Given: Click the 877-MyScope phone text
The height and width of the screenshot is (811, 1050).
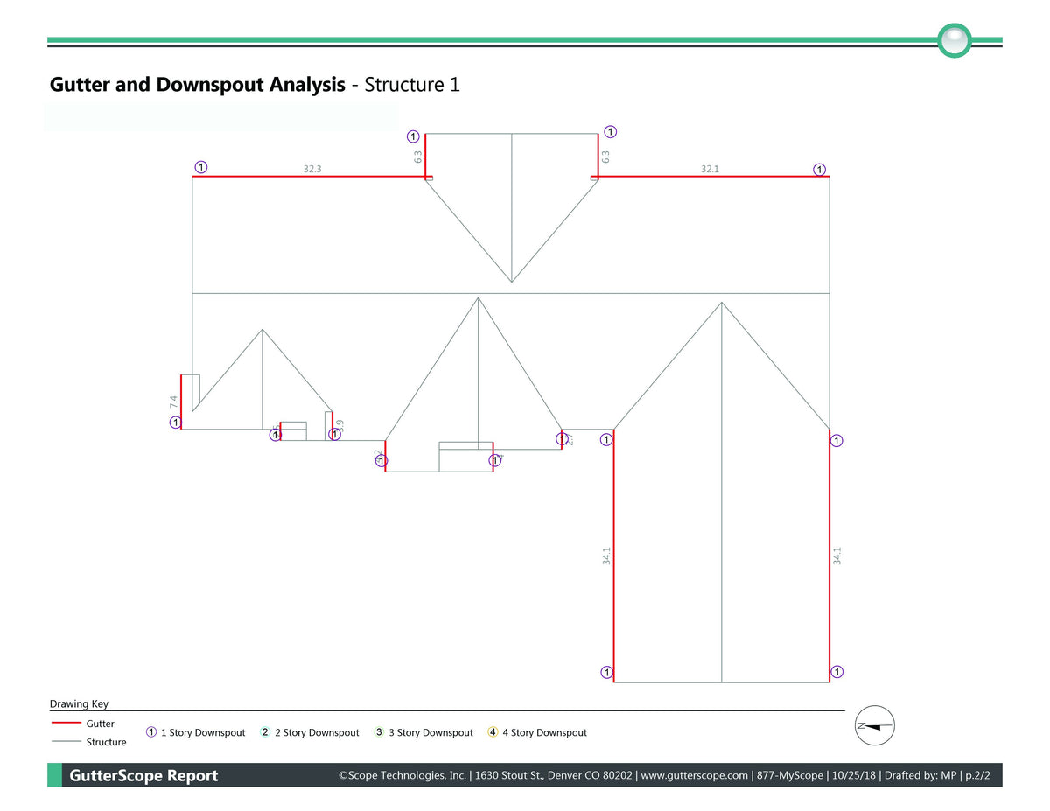Looking at the screenshot, I should 790,776.
